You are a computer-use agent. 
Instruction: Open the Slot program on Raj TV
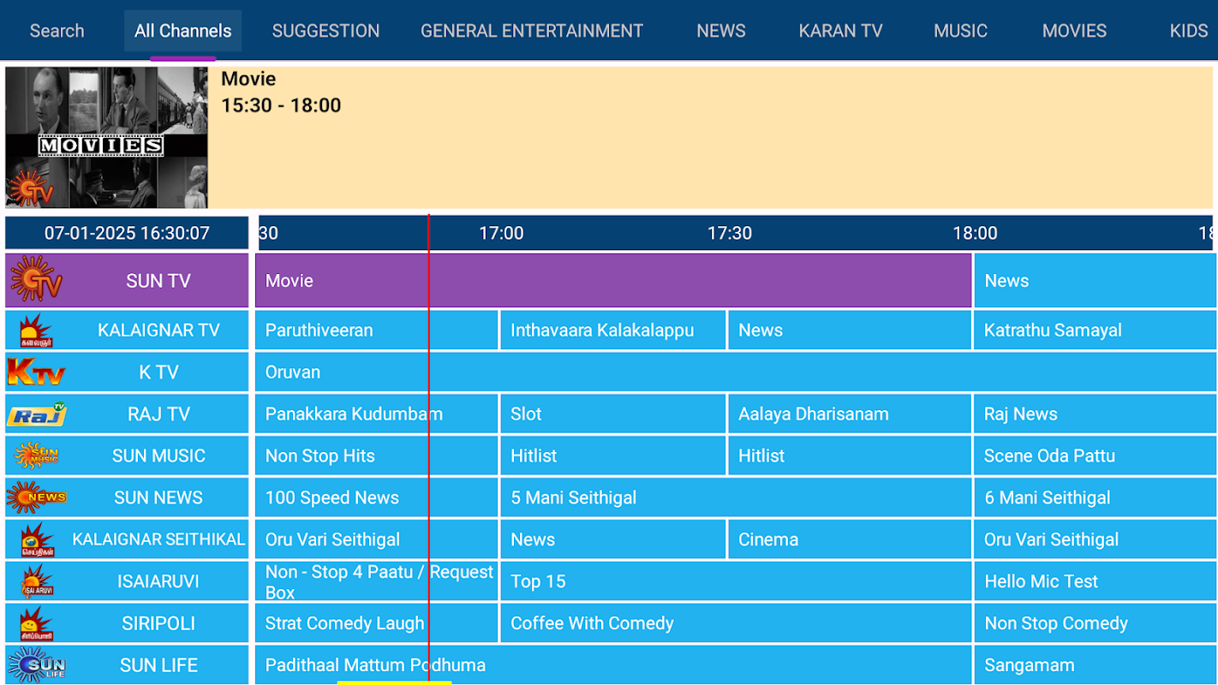(613, 414)
